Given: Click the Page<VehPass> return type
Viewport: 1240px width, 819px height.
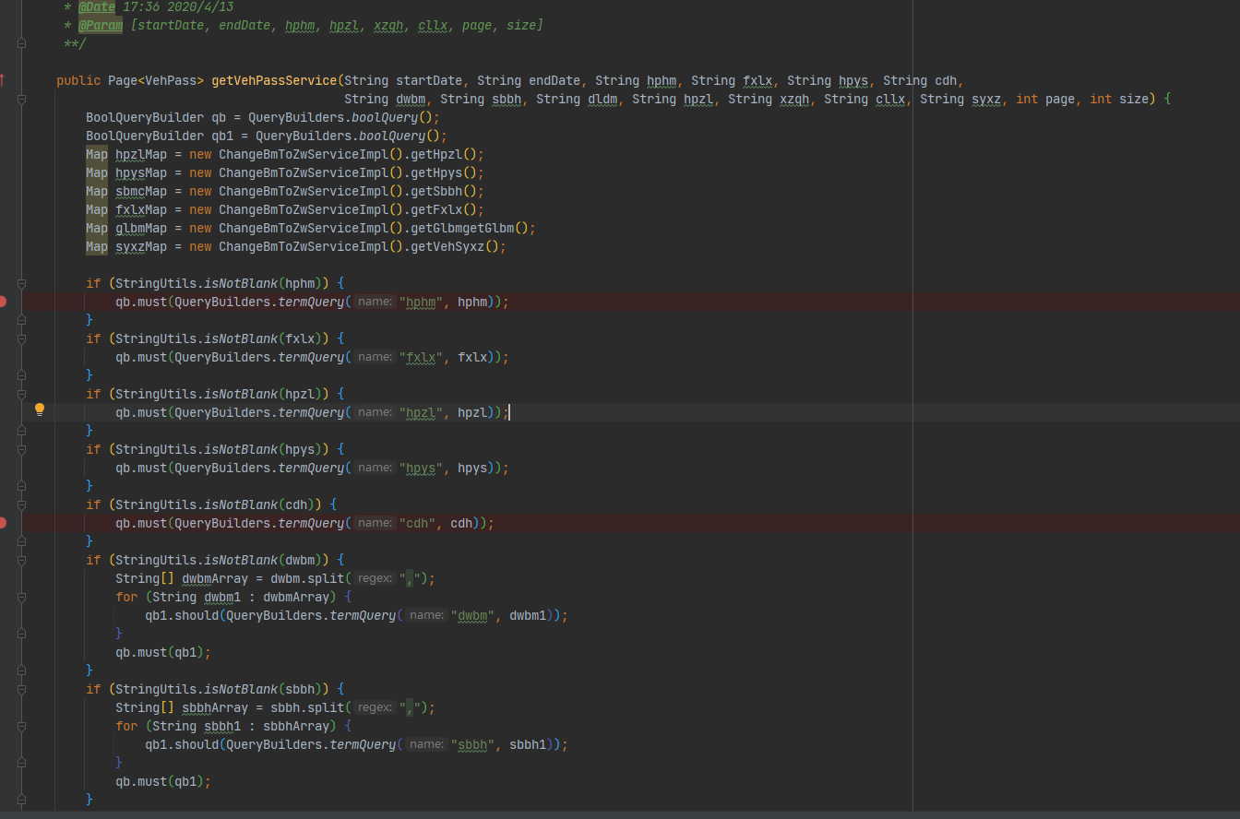Looking at the screenshot, I should click(x=156, y=80).
